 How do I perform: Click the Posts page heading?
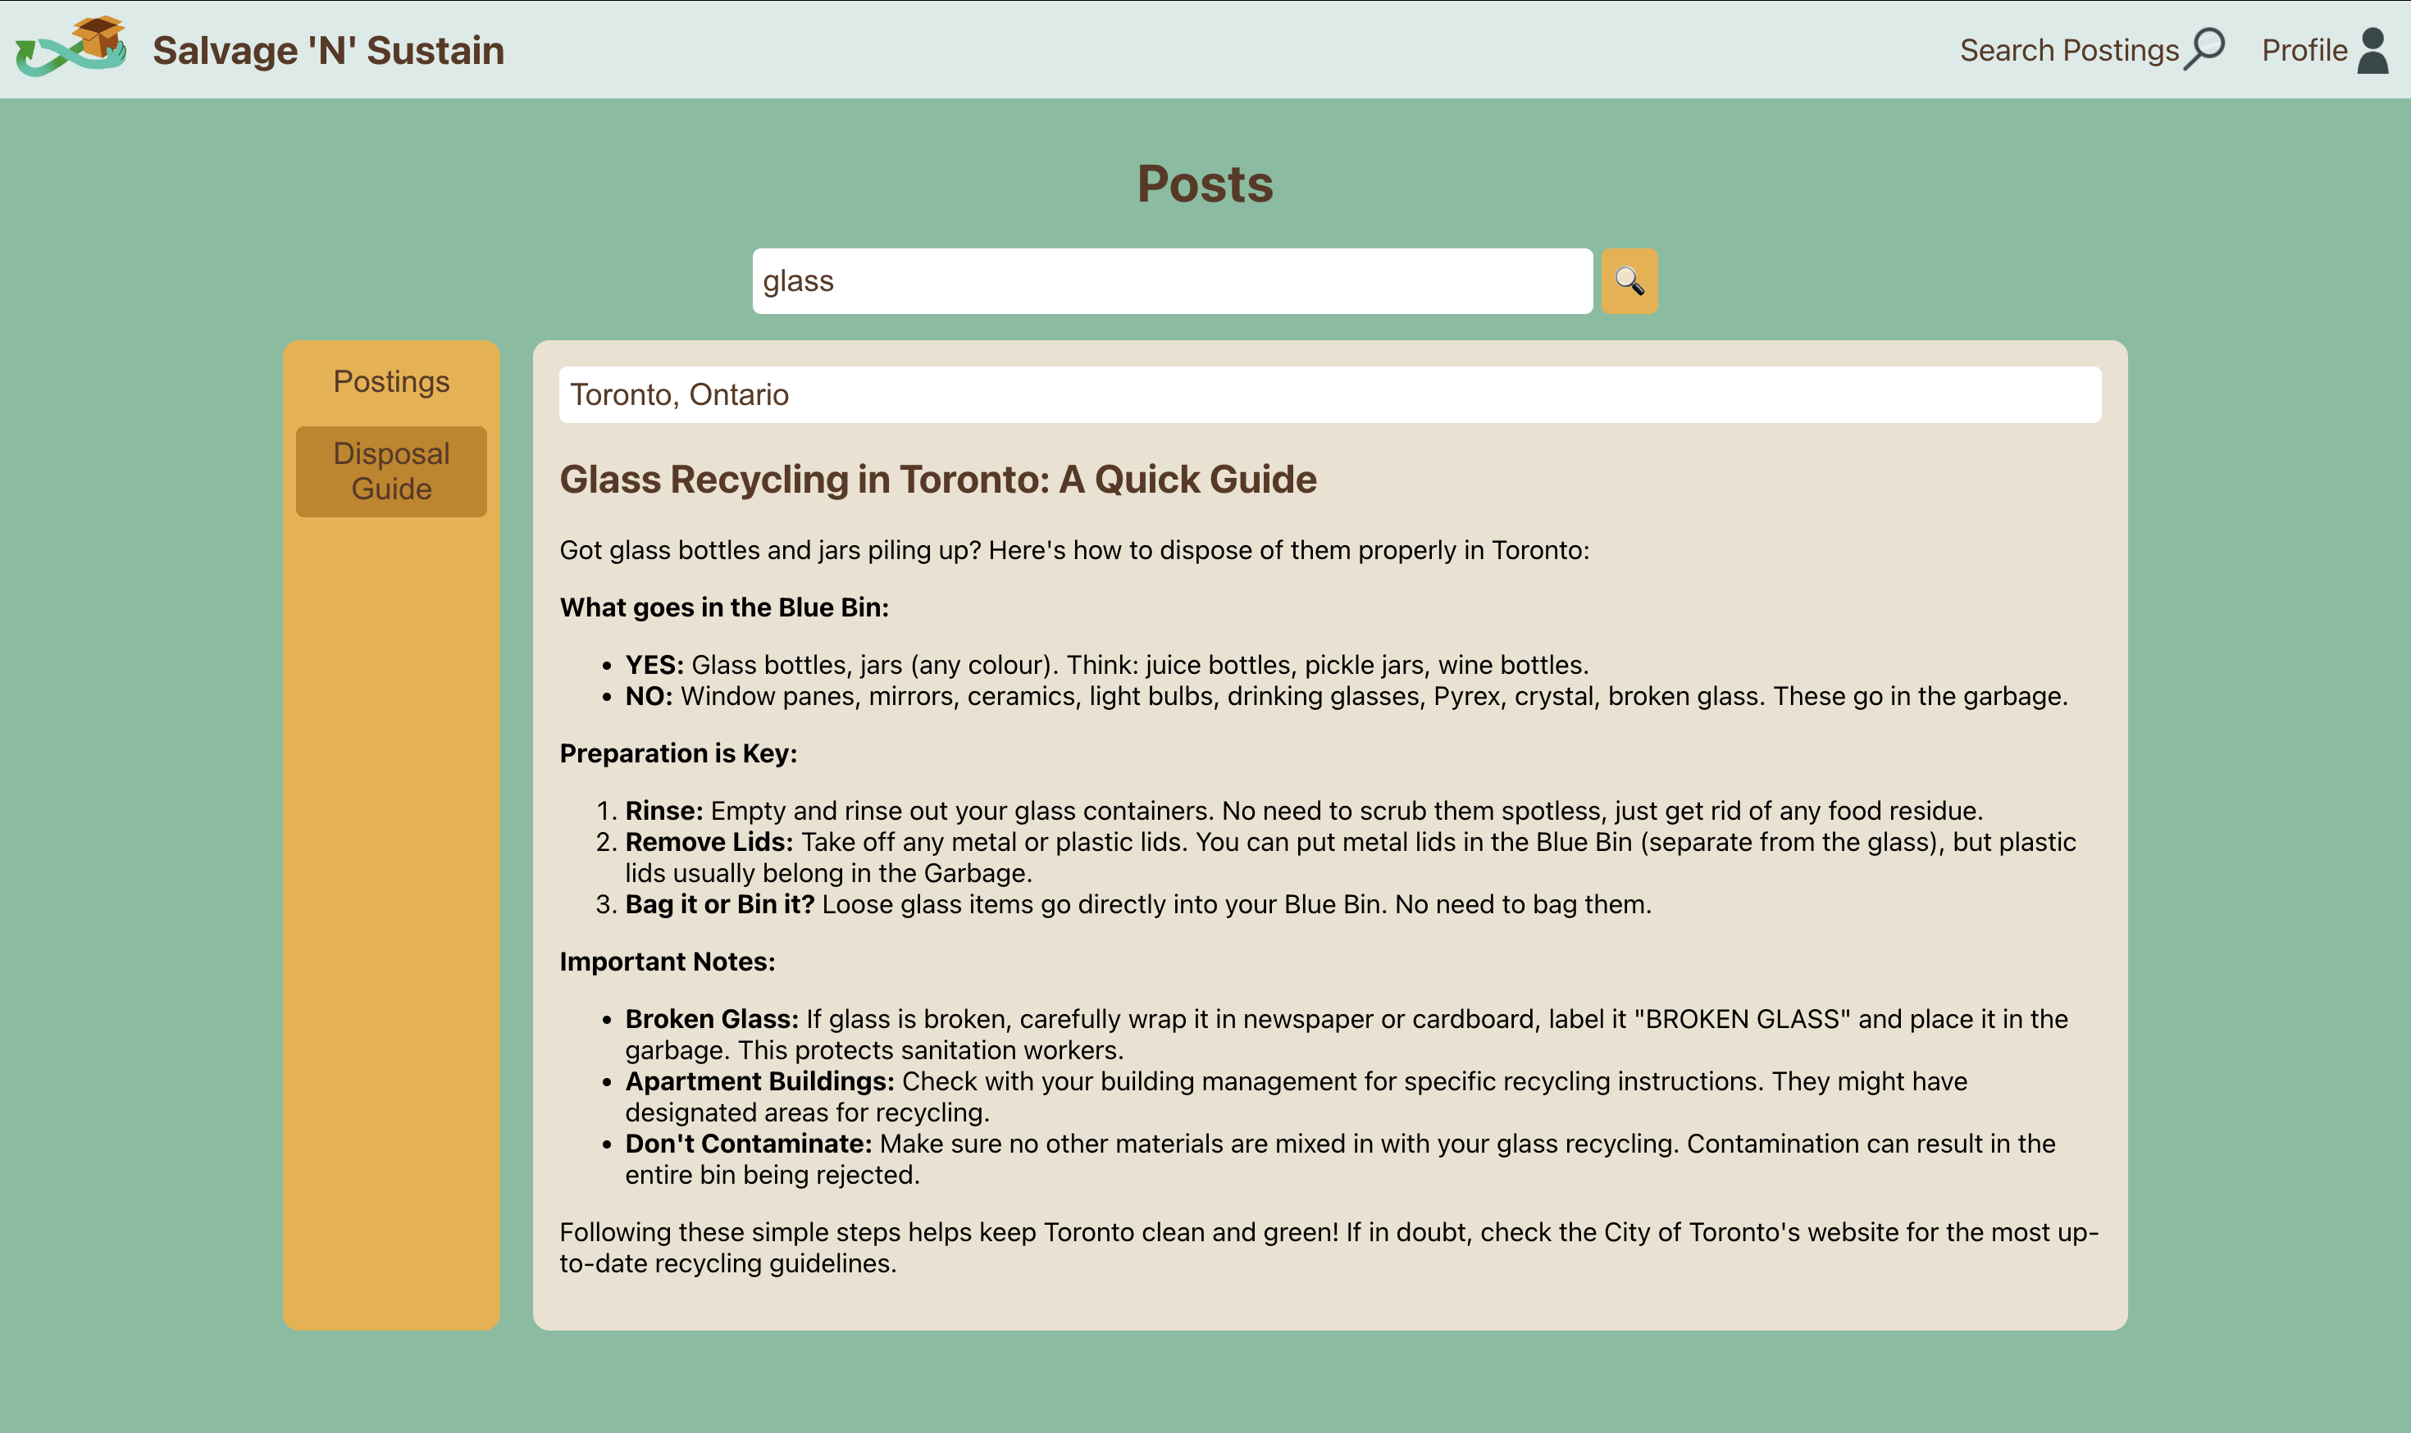coord(1205,184)
